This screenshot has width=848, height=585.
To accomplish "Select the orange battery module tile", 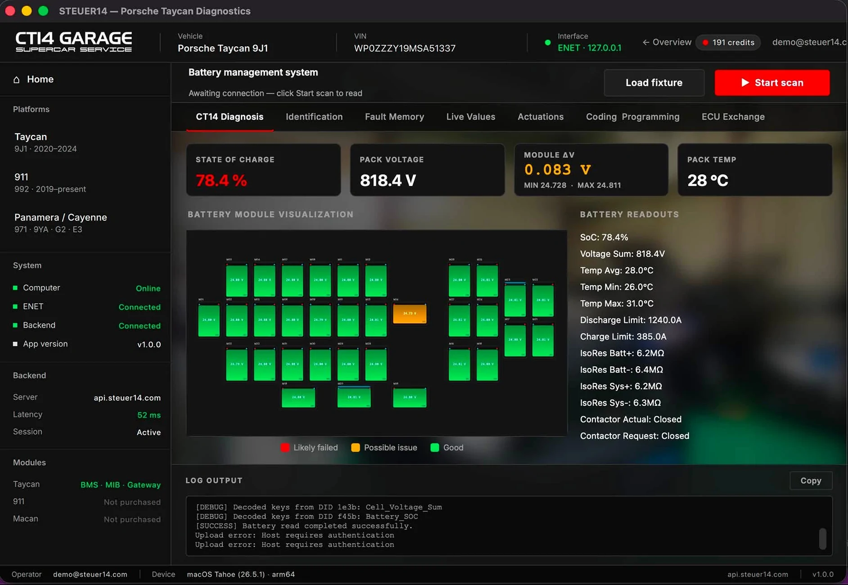I will click(410, 313).
